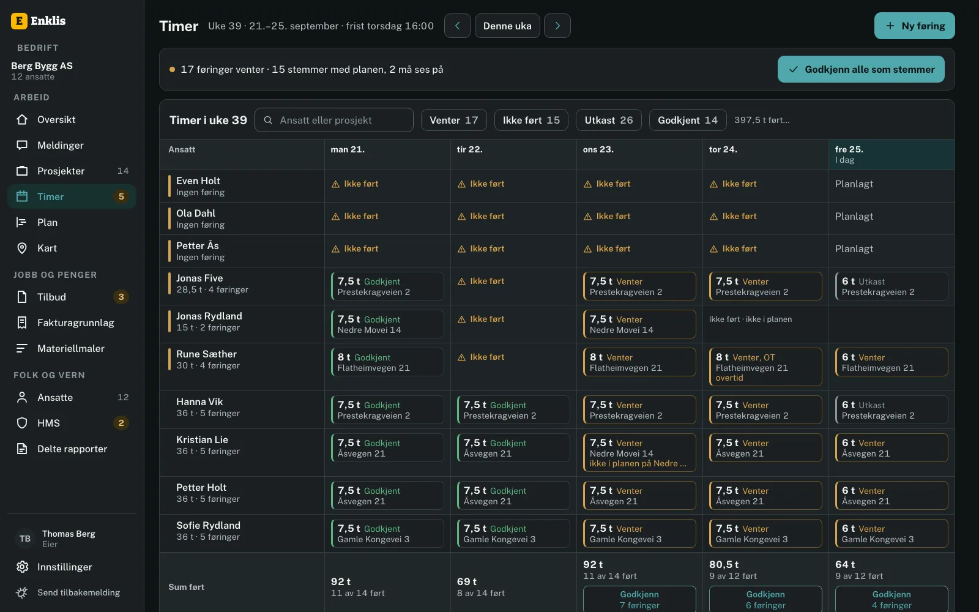Open Oversikt via the house icon
The height and width of the screenshot is (612, 979).
click(x=22, y=119)
